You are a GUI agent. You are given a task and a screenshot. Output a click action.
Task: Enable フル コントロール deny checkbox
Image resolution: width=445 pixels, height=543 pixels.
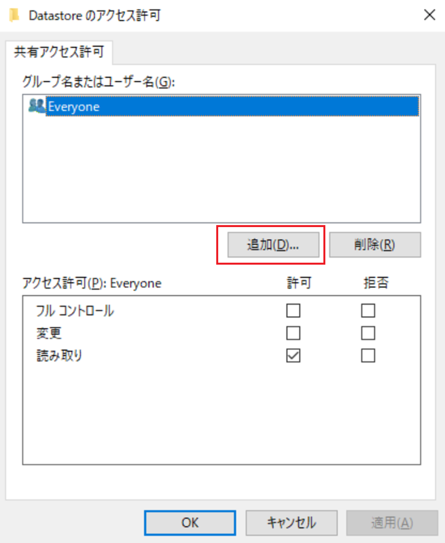[x=368, y=311]
